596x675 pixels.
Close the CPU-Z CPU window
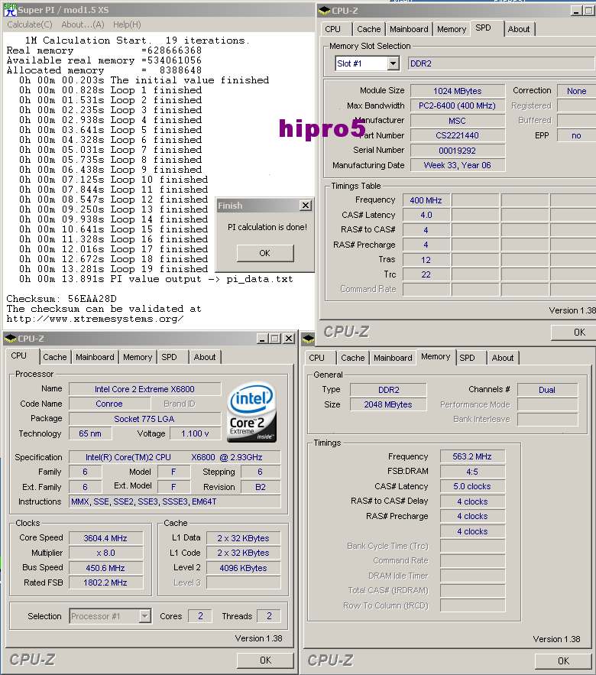click(x=289, y=339)
